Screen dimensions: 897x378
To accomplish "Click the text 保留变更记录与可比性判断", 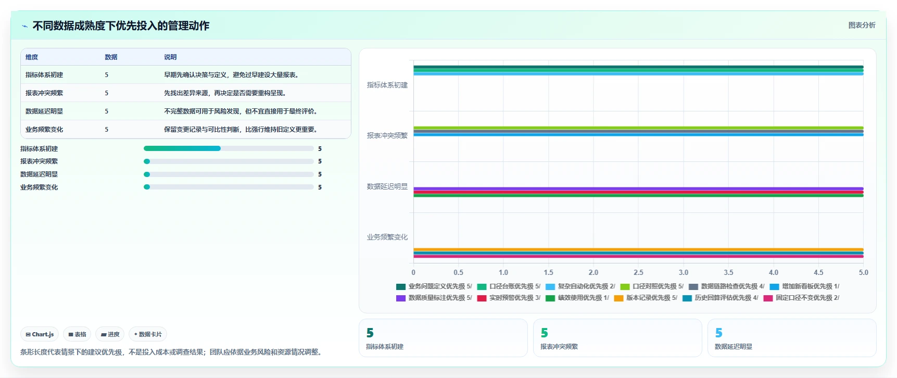I will pos(201,130).
